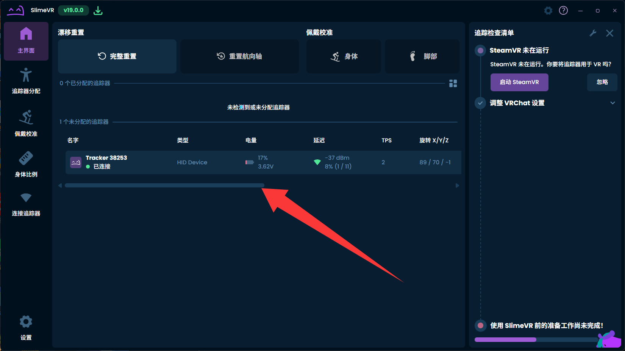Open checklist wrench settings icon
The image size is (625, 351).
tap(593, 33)
